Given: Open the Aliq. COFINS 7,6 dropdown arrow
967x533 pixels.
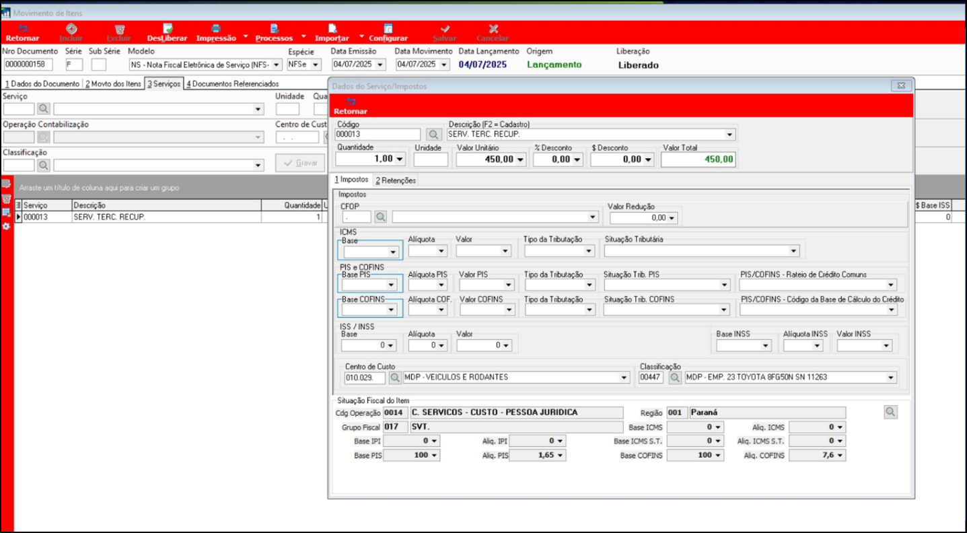Looking at the screenshot, I should coord(840,456).
